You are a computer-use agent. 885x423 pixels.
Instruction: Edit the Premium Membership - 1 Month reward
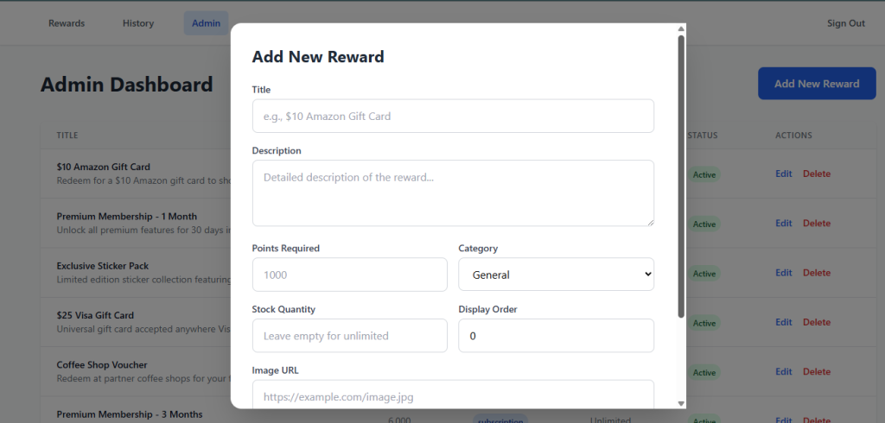783,224
